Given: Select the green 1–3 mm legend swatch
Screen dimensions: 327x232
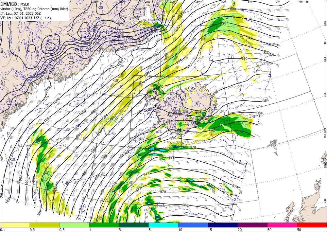Looking at the screenshot, I should coord(104,225).
